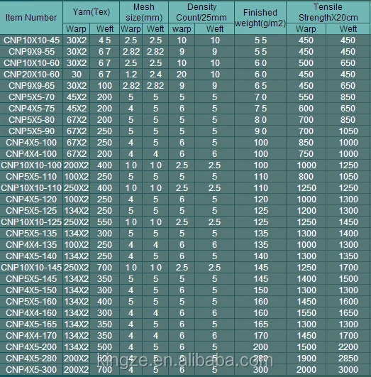
Task: Select item CNP9X9-55
Action: pyautogui.click(x=31, y=52)
